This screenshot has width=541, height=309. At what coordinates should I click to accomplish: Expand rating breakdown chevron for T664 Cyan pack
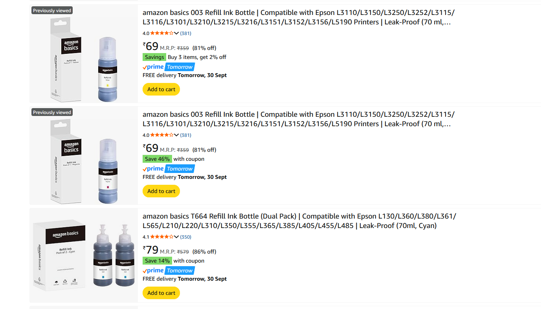click(x=176, y=237)
